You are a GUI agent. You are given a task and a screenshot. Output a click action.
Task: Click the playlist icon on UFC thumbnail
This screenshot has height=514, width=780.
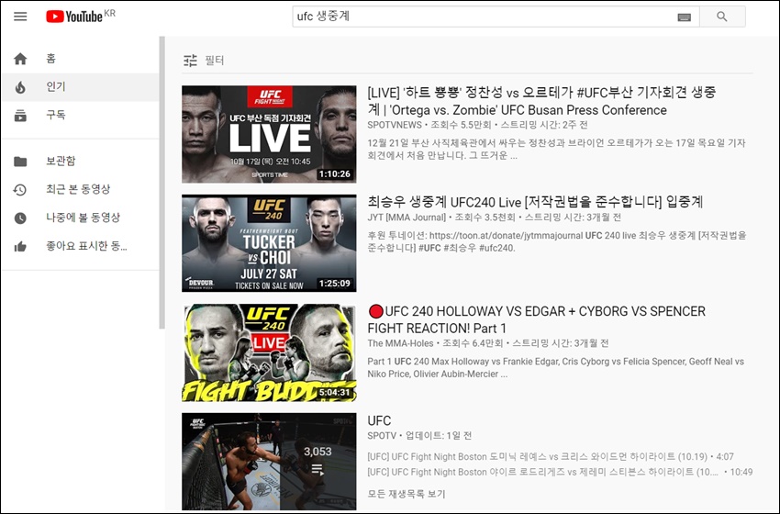tap(317, 469)
